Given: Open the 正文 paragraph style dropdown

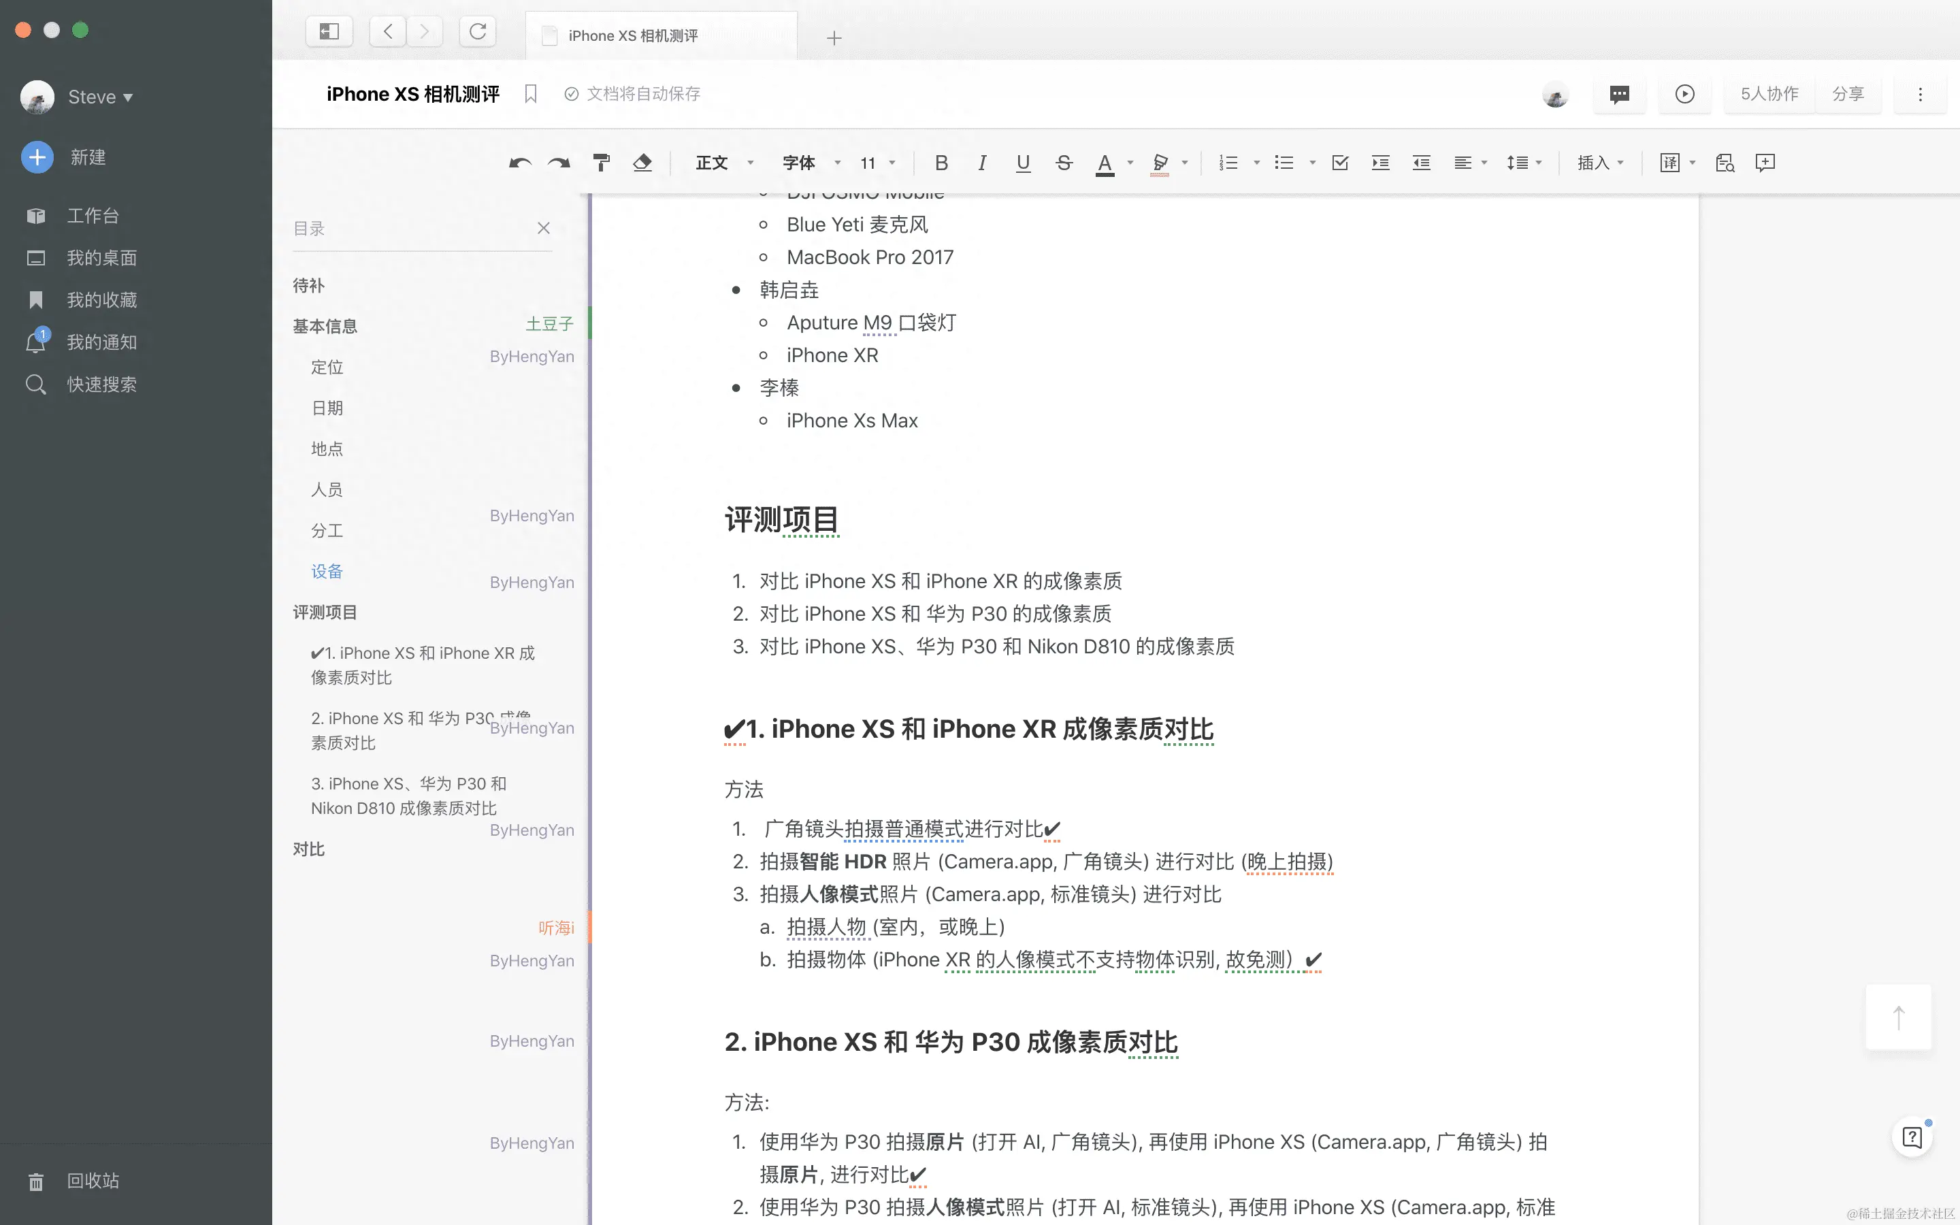Looking at the screenshot, I should coord(723,163).
